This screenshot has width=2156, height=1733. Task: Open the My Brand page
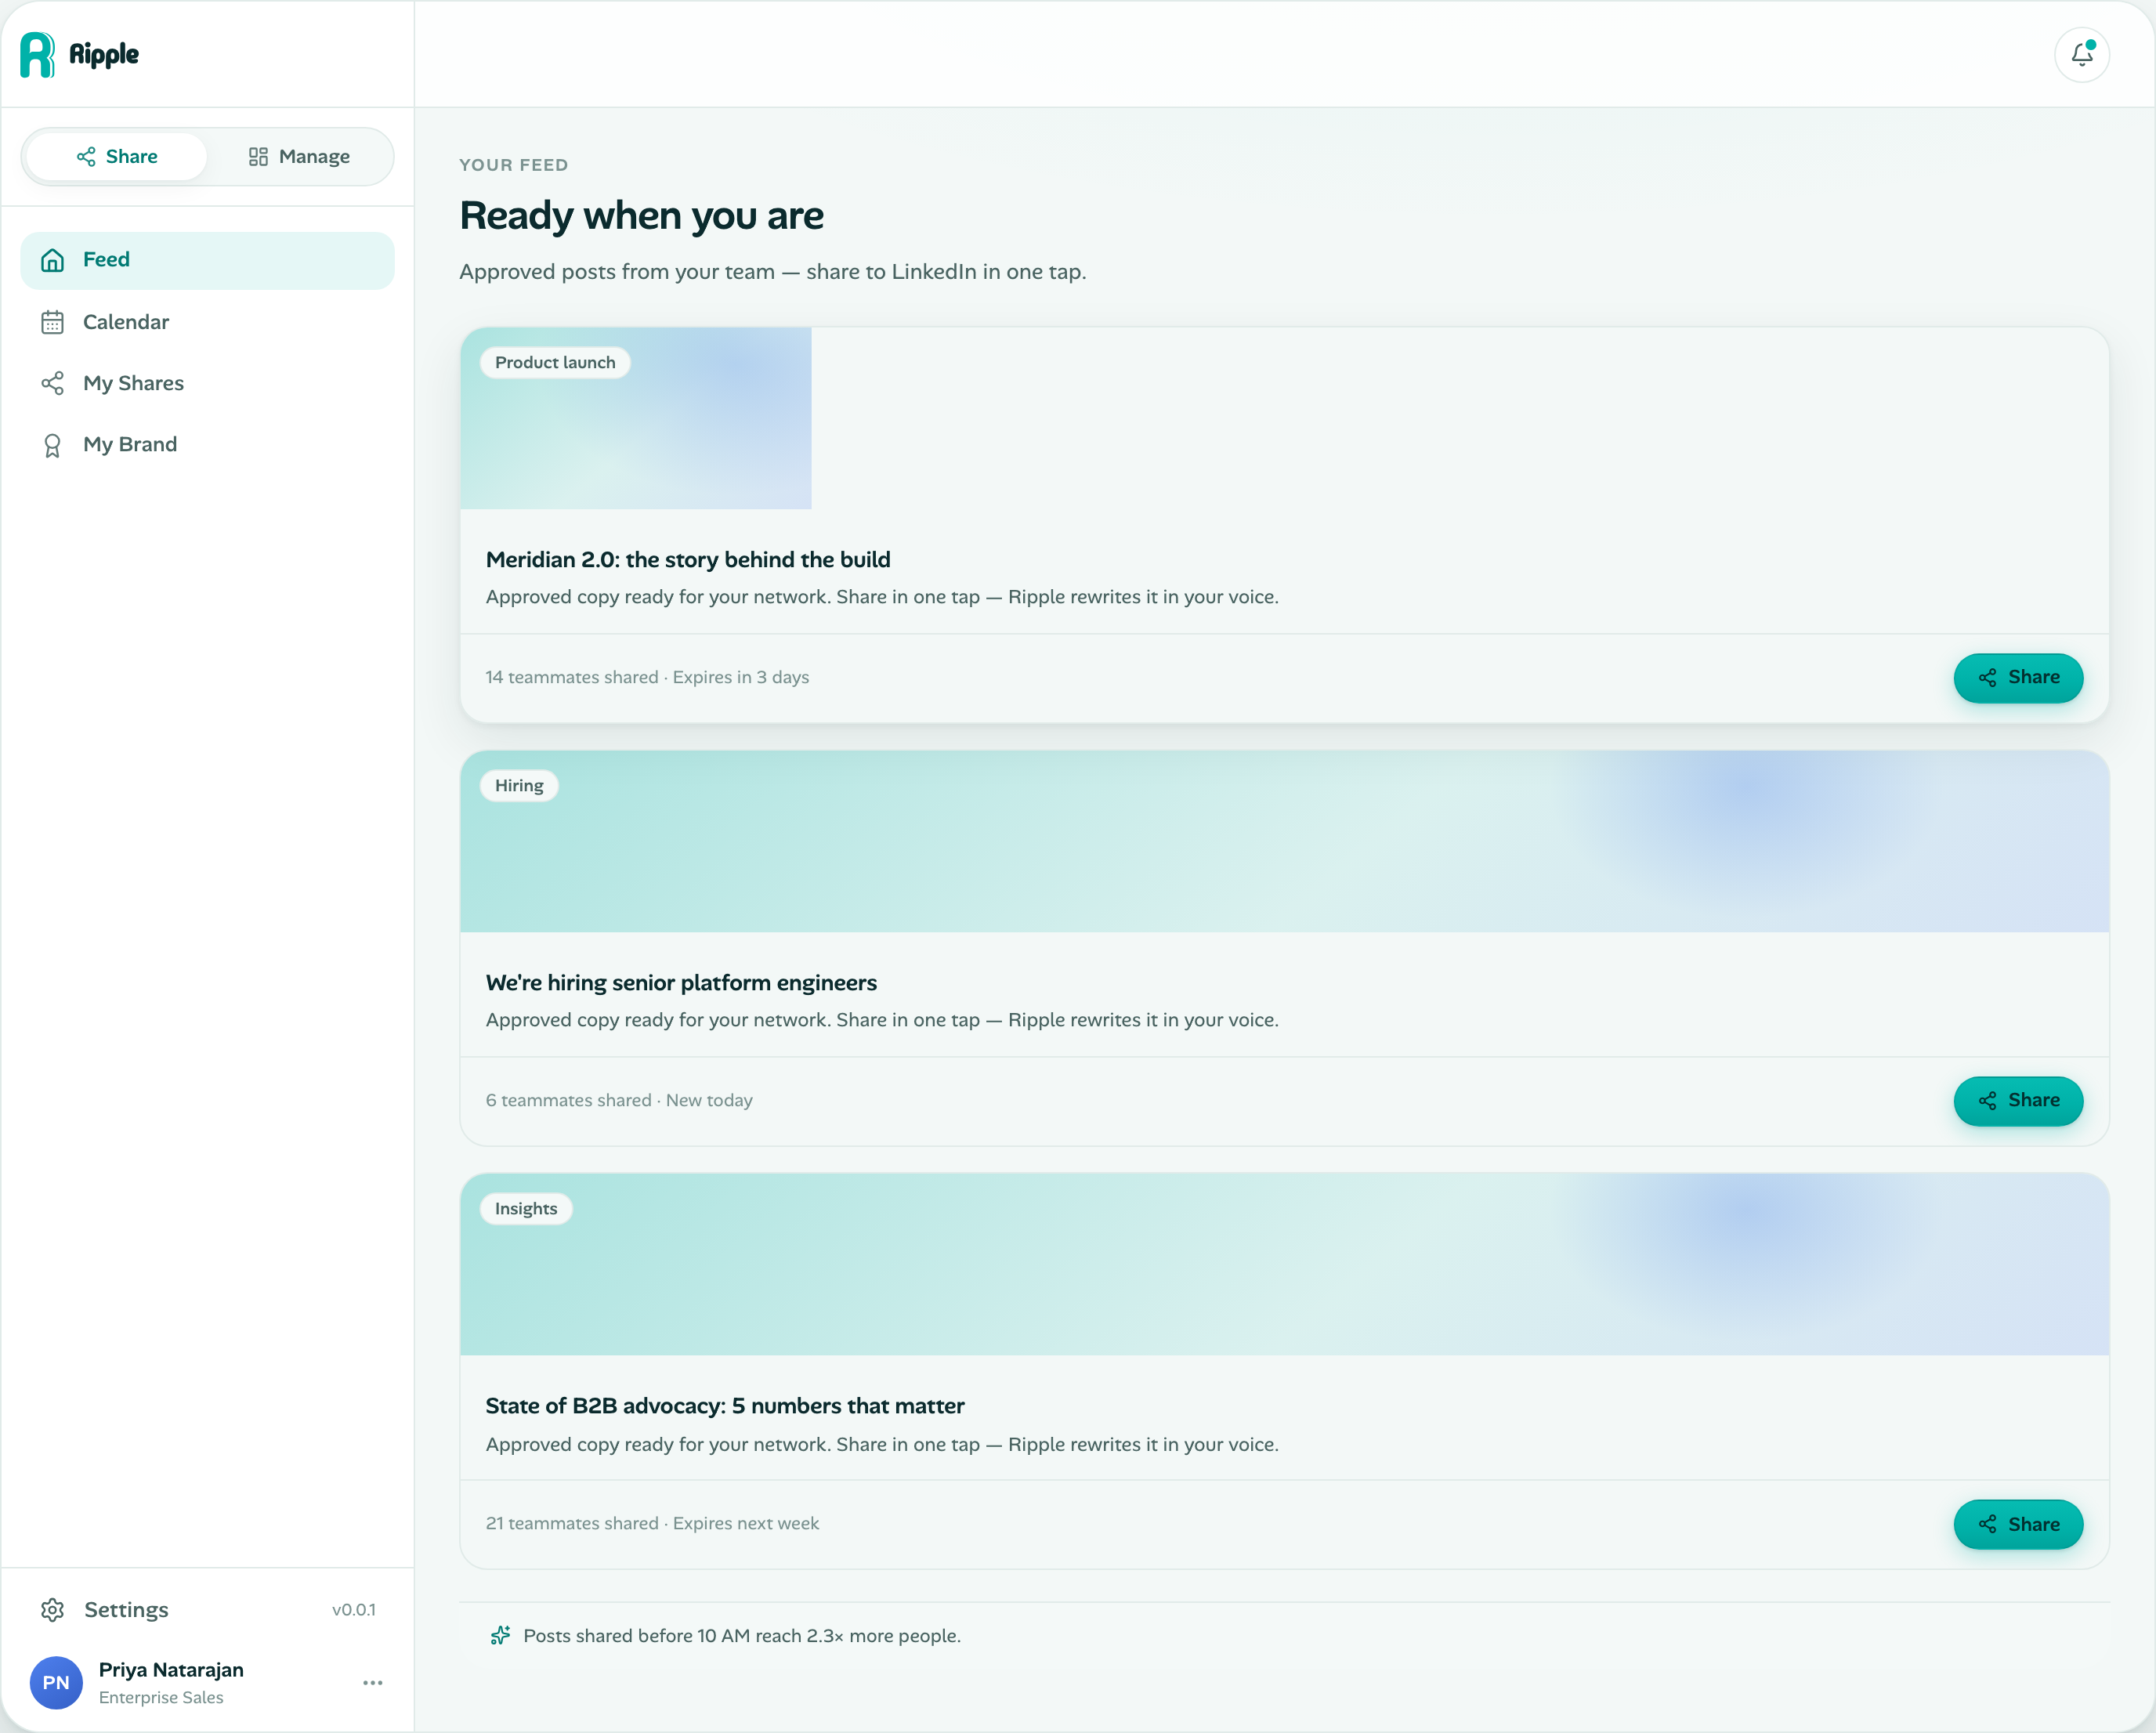[x=207, y=444]
